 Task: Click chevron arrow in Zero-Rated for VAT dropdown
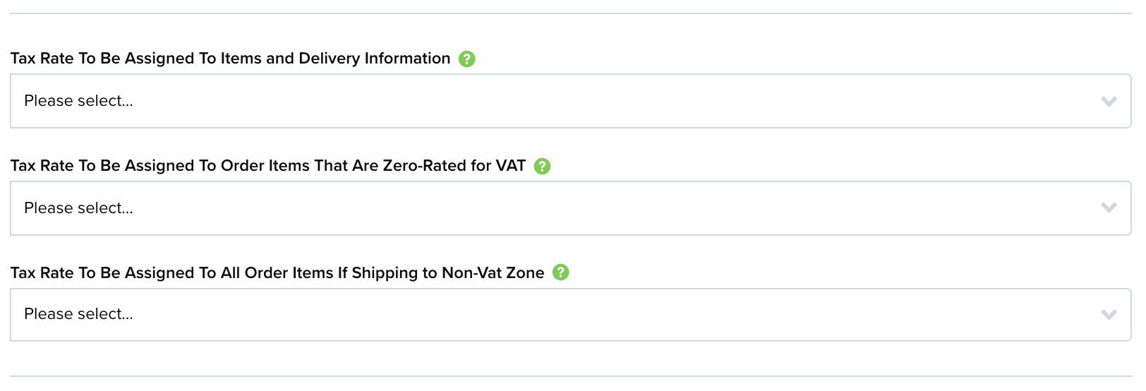pos(1109,207)
